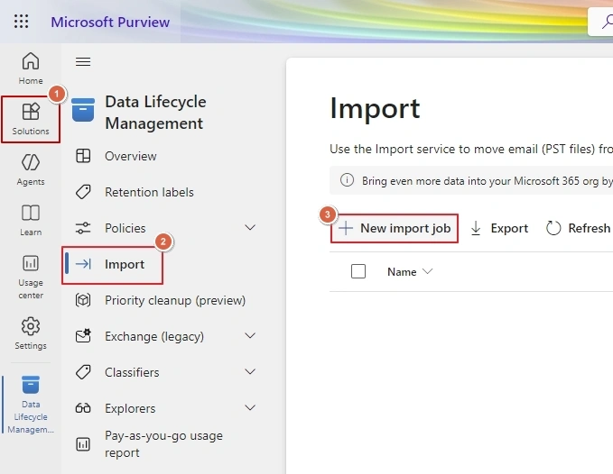Expand the Policies chevron
The image size is (613, 474).
250,227
